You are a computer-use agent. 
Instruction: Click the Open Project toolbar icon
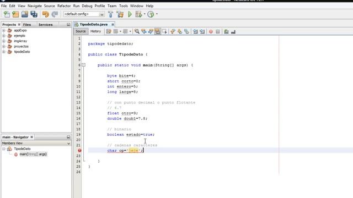[25, 14]
